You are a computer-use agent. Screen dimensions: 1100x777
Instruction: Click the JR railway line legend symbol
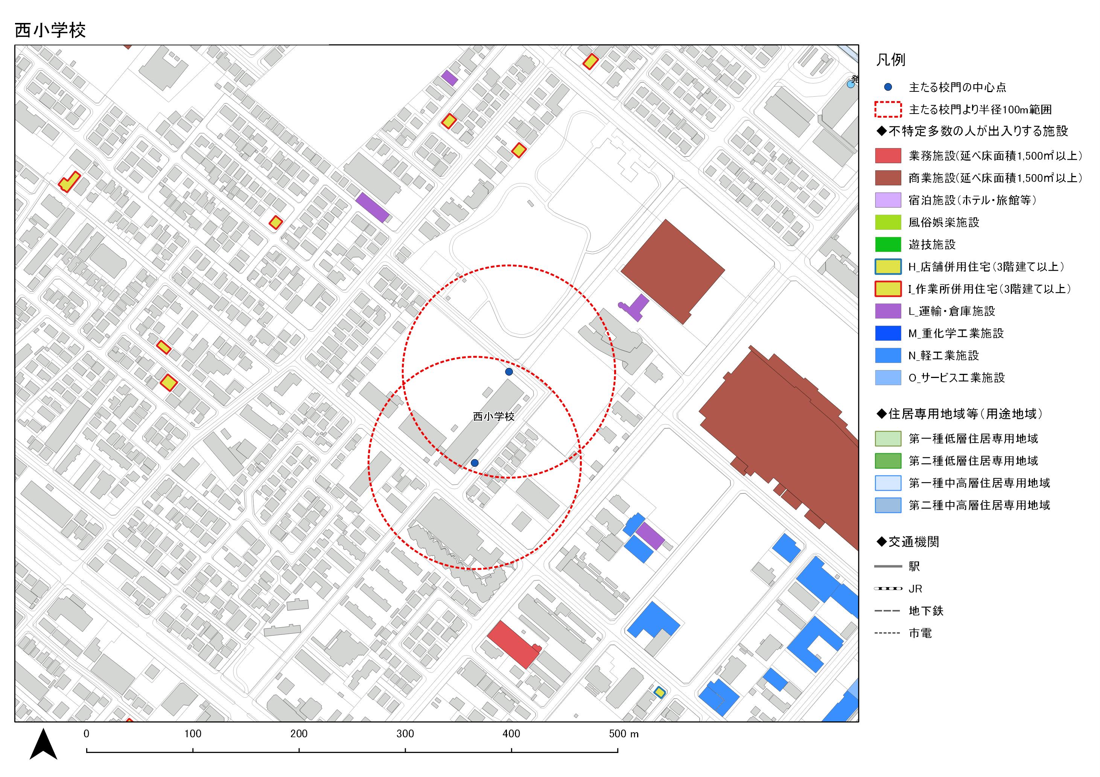coord(888,589)
